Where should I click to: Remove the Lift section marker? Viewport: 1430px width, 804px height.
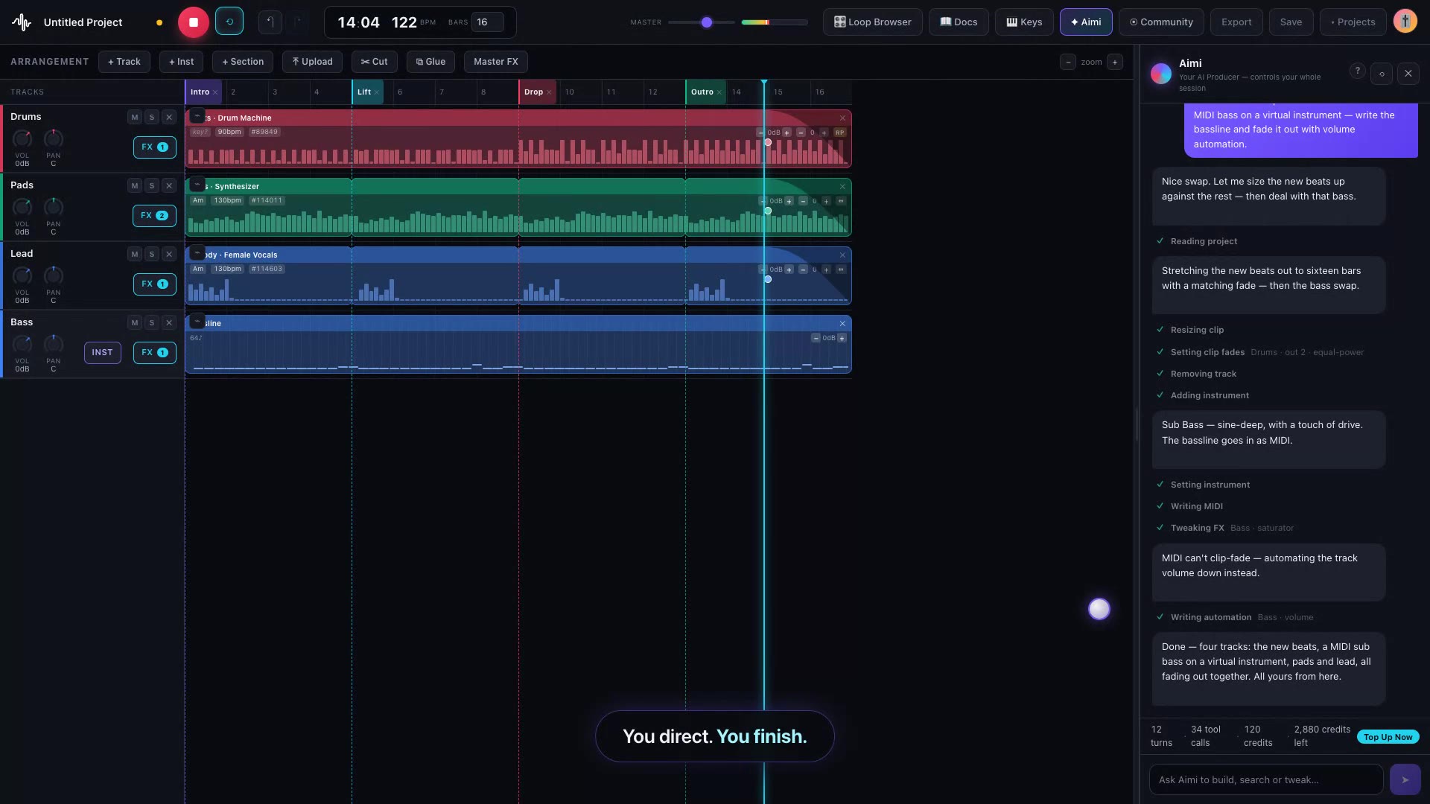point(377,92)
